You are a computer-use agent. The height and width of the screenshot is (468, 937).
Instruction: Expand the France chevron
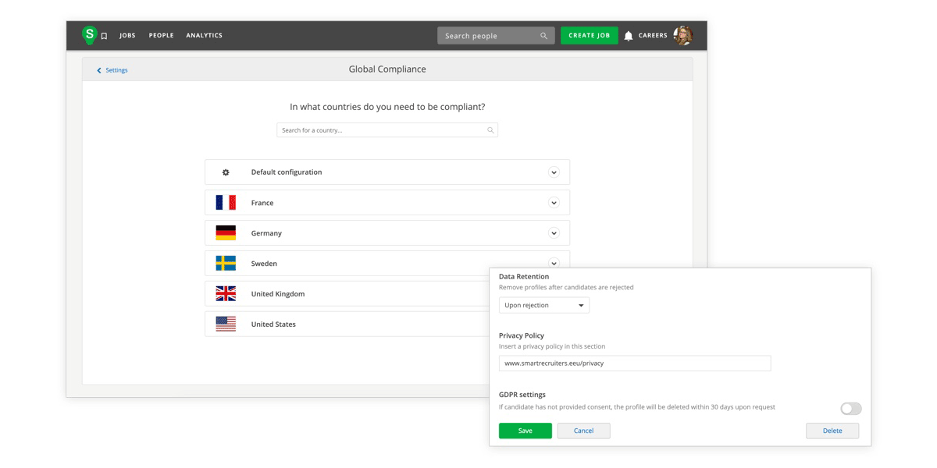pos(554,203)
